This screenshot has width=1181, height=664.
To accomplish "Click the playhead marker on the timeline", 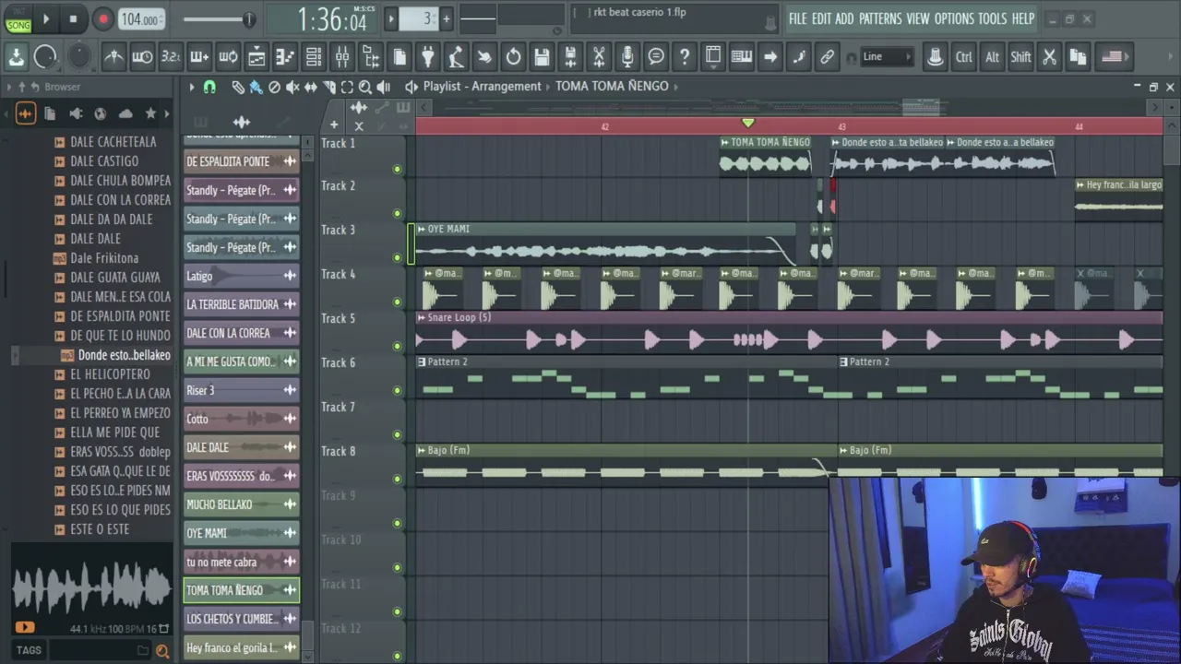I will pos(748,123).
